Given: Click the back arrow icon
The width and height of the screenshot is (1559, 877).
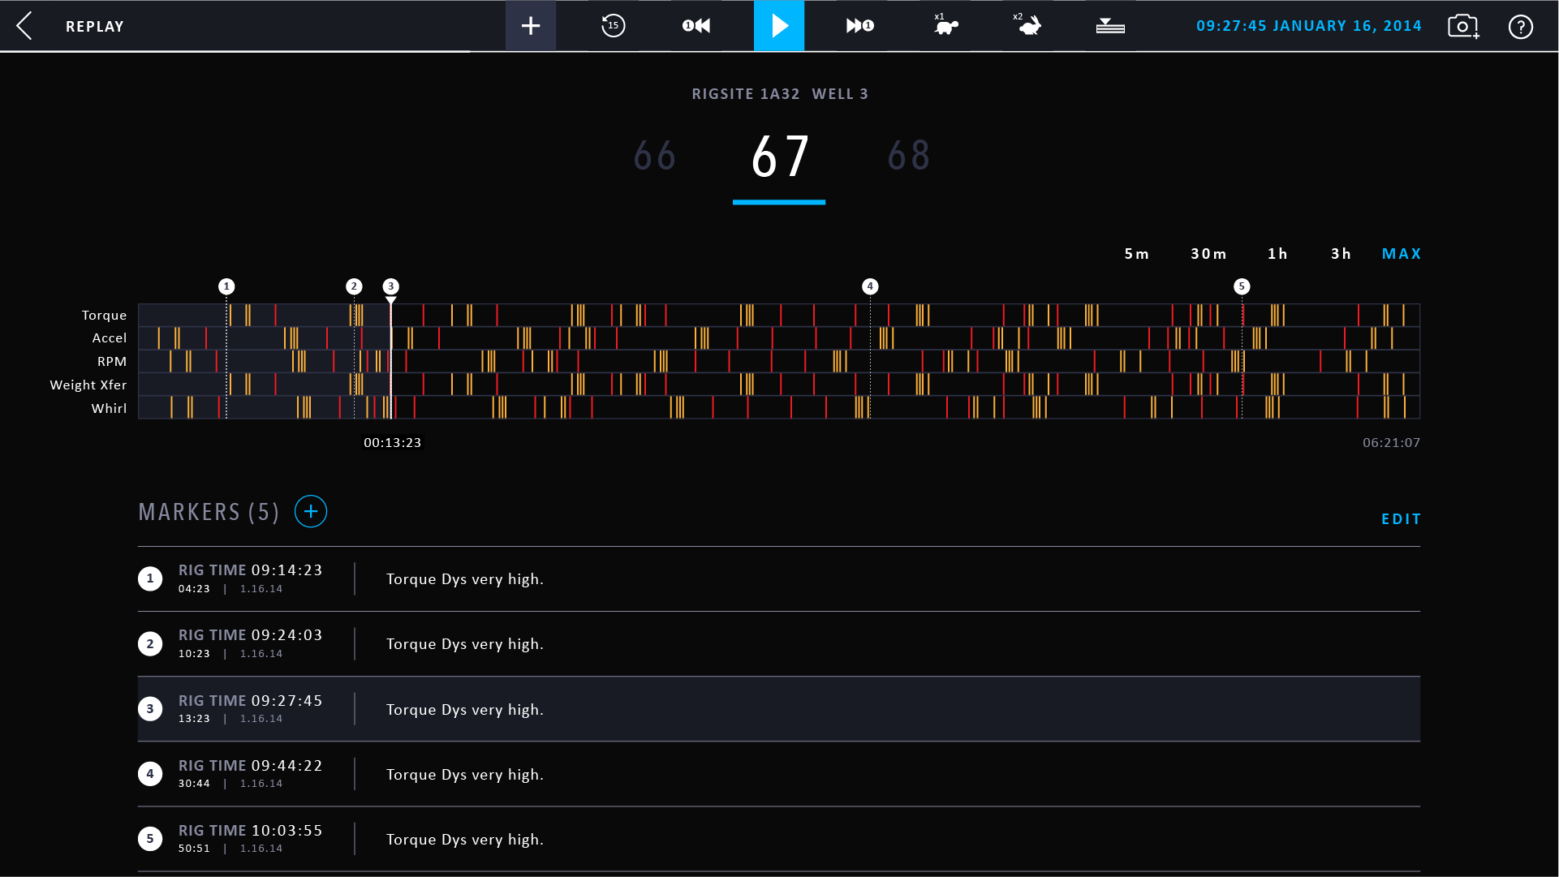Looking at the screenshot, I should pos(24,26).
